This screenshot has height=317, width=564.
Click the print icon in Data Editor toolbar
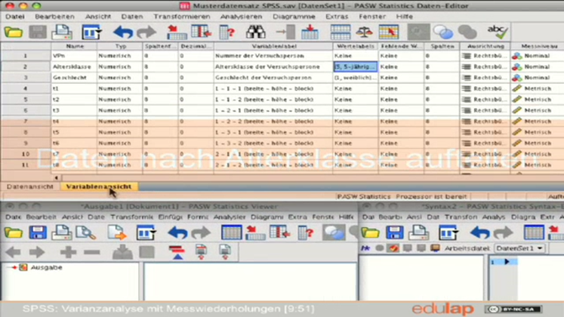[x=62, y=32]
